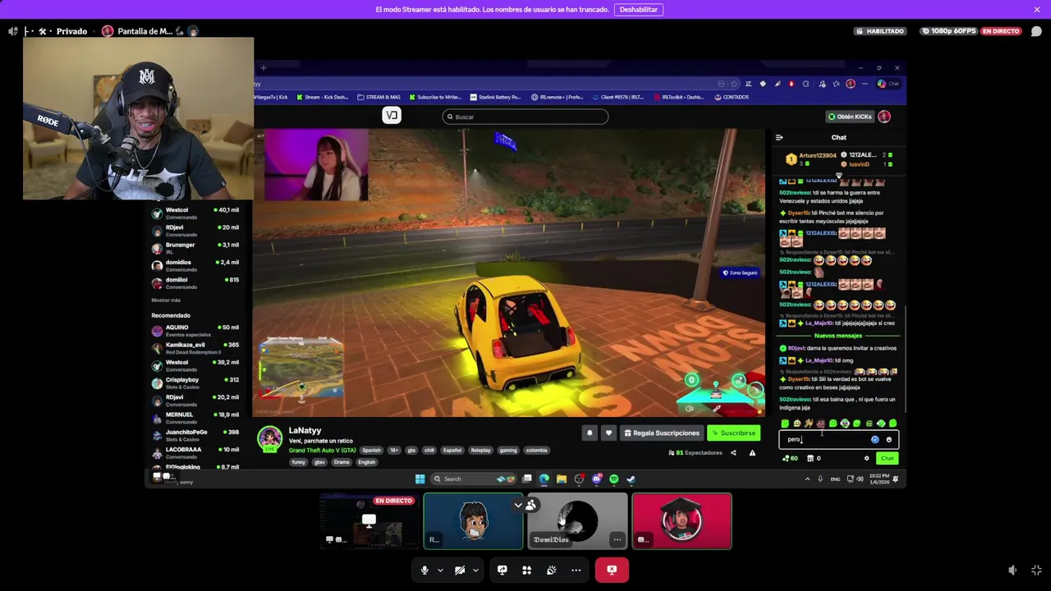The width and height of the screenshot is (1051, 591).
Task: Click the Kick points balance 60
Action: click(x=790, y=459)
